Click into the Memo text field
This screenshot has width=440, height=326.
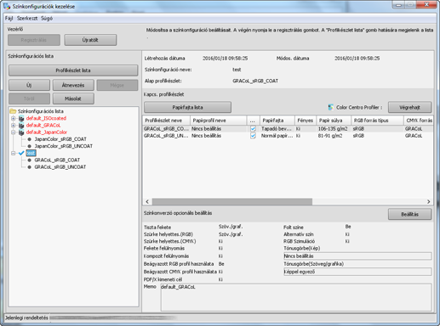point(296,297)
